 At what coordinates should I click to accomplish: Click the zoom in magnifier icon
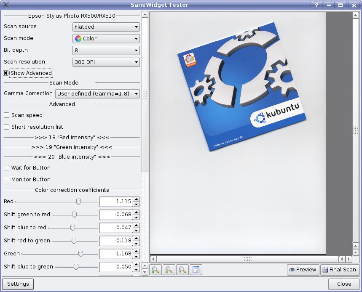tap(156, 270)
